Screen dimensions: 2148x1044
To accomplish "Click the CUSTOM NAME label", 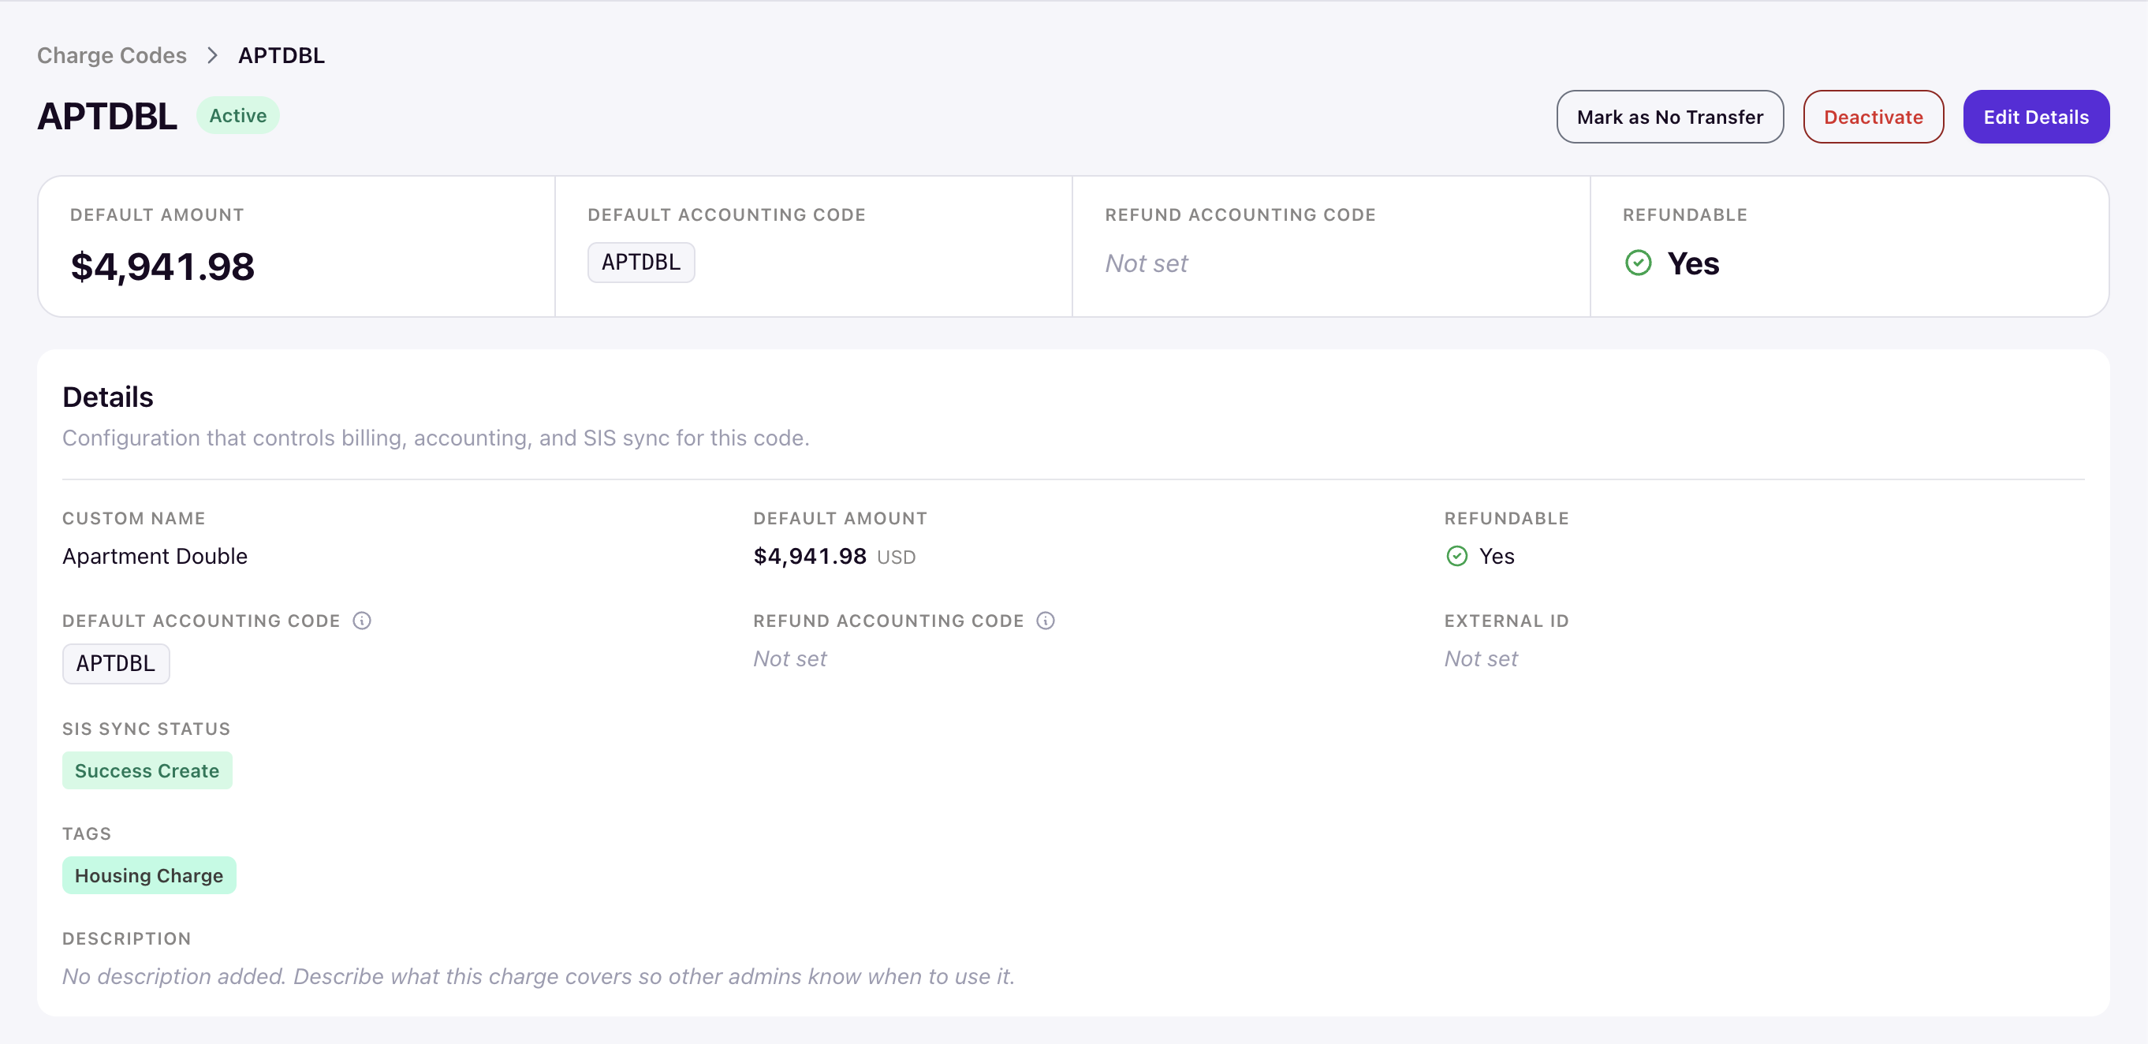I will coord(133,519).
